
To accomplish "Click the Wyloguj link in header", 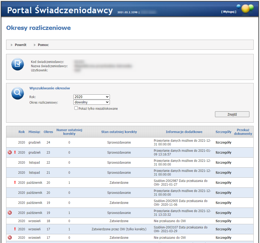I will click(x=228, y=12).
